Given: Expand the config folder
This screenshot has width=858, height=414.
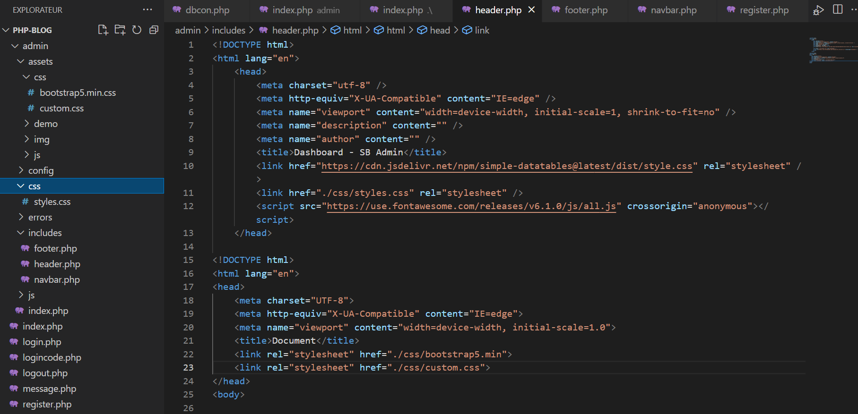Looking at the screenshot, I should click(41, 170).
